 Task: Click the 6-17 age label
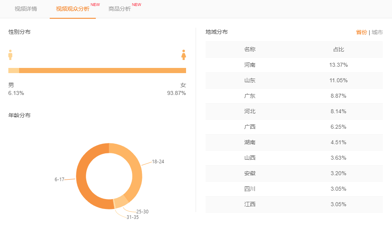pyautogui.click(x=59, y=180)
